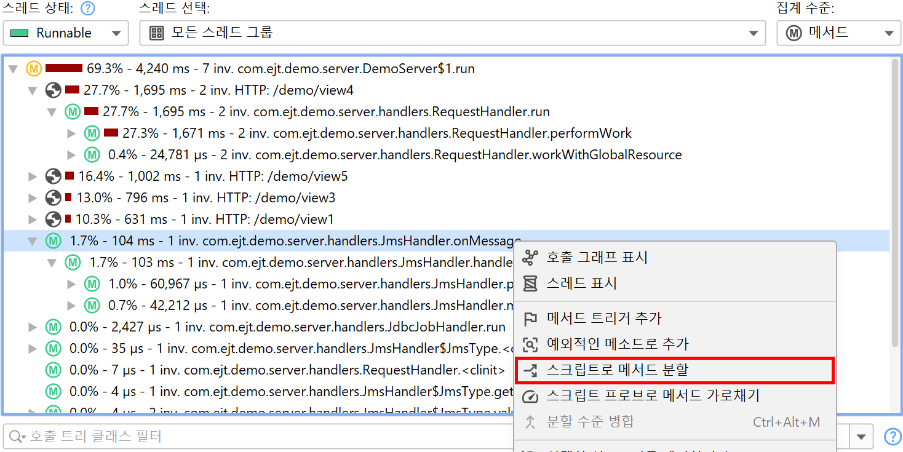Click 호출 그래프 표시 icon in context menu
903x452 pixels.
pyautogui.click(x=530, y=258)
